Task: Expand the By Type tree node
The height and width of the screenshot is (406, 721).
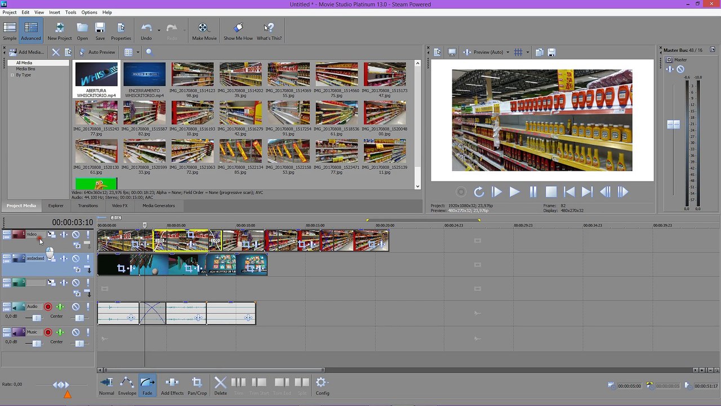Action: coord(11,75)
